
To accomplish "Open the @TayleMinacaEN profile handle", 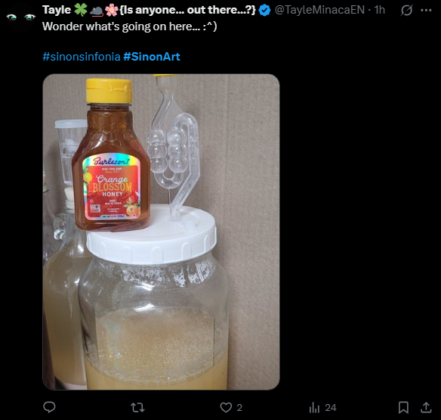I will tap(319, 10).
